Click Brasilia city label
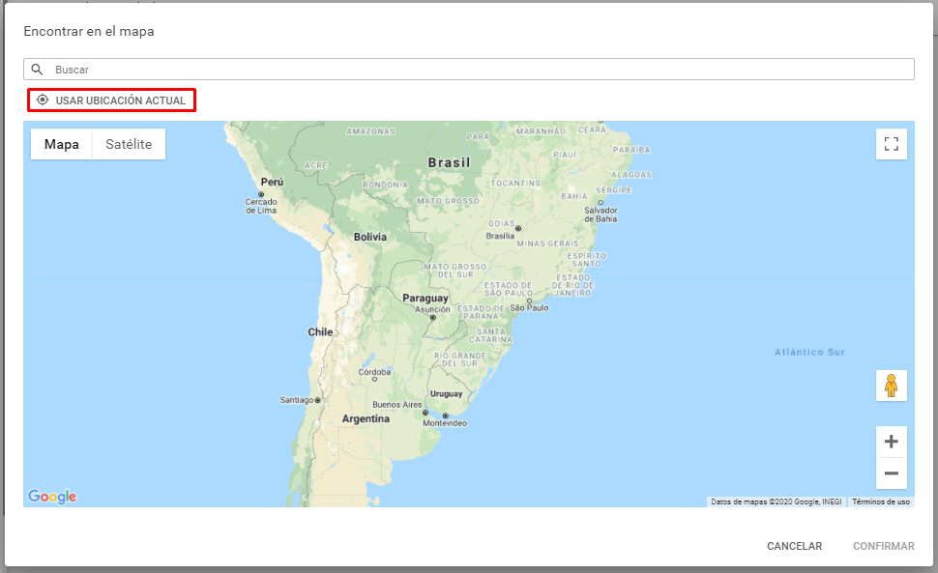 click(x=500, y=236)
